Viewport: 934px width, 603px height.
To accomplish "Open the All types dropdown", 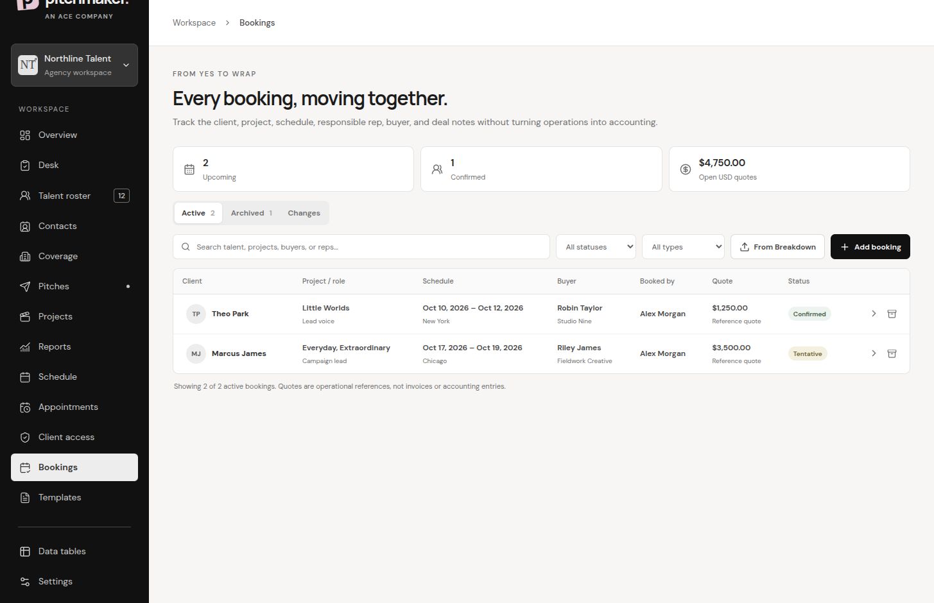I will 683,247.
